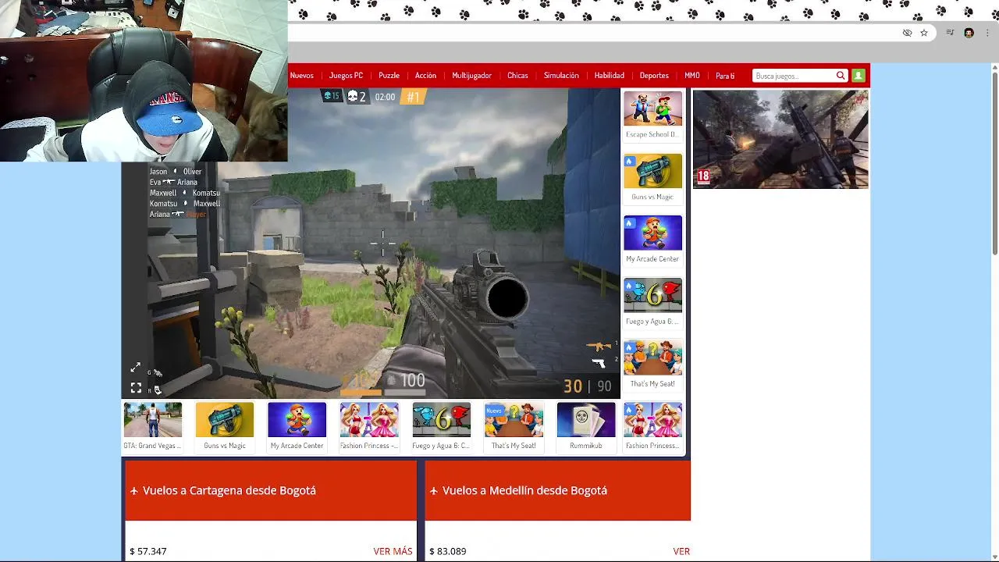Expand game with diagonal arrows icon
The height and width of the screenshot is (562, 999).
[x=136, y=368]
